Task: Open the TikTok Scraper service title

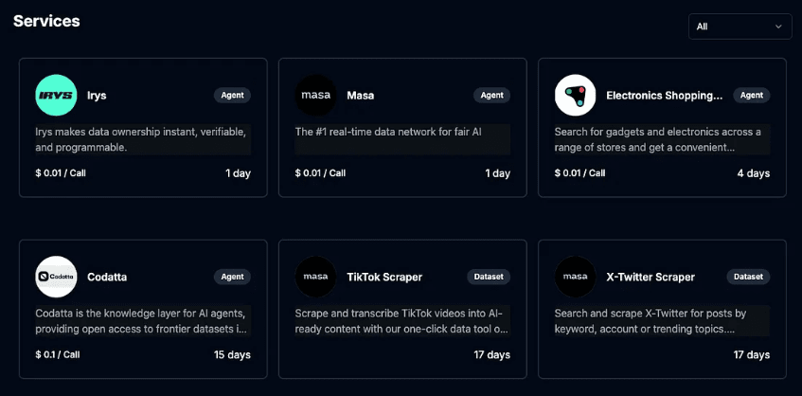Action: 384,278
